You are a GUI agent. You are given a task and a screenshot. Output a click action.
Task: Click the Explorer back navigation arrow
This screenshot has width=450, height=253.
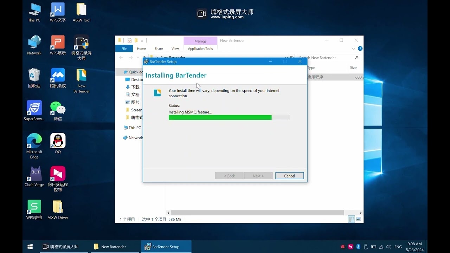[x=121, y=58]
